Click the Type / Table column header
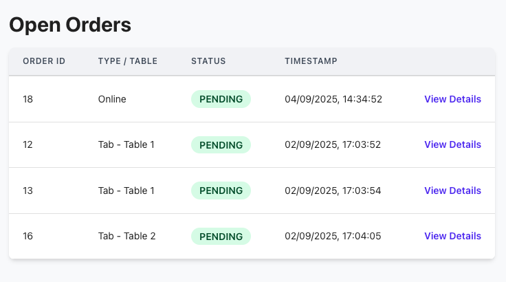 point(128,61)
